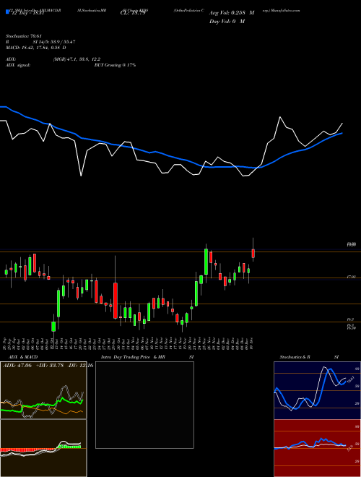361x477 pixels.
Task: Click the '12 Day = 18.31' label
Action: click(x=27, y=13)
